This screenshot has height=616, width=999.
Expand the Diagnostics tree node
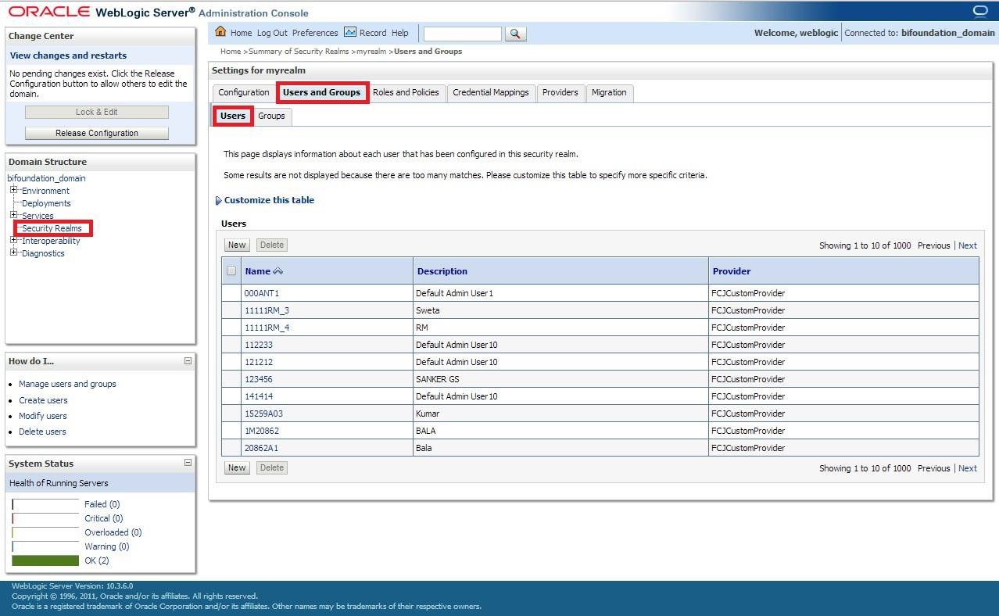pyautogui.click(x=13, y=252)
